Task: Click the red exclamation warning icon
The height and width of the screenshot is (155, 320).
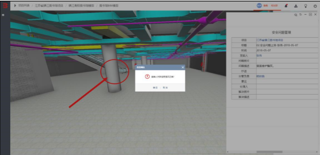Action: pos(148,77)
